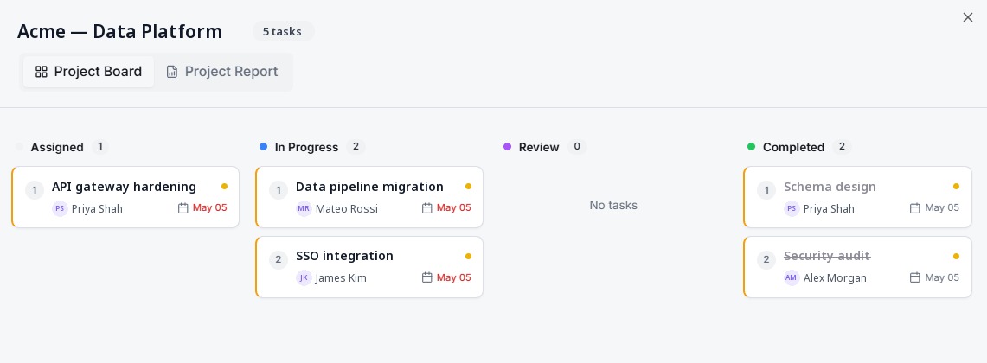This screenshot has height=363, width=987.
Task: Switch to the Project Board tab
Action: 89,72
